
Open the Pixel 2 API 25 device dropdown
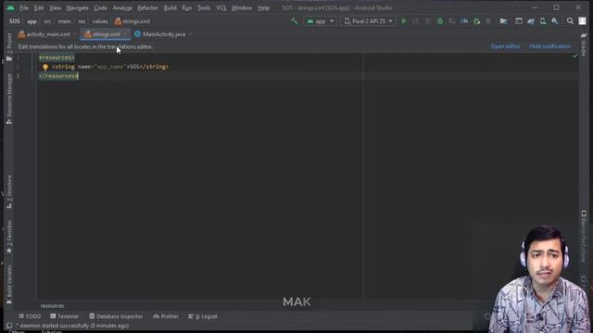click(x=368, y=21)
